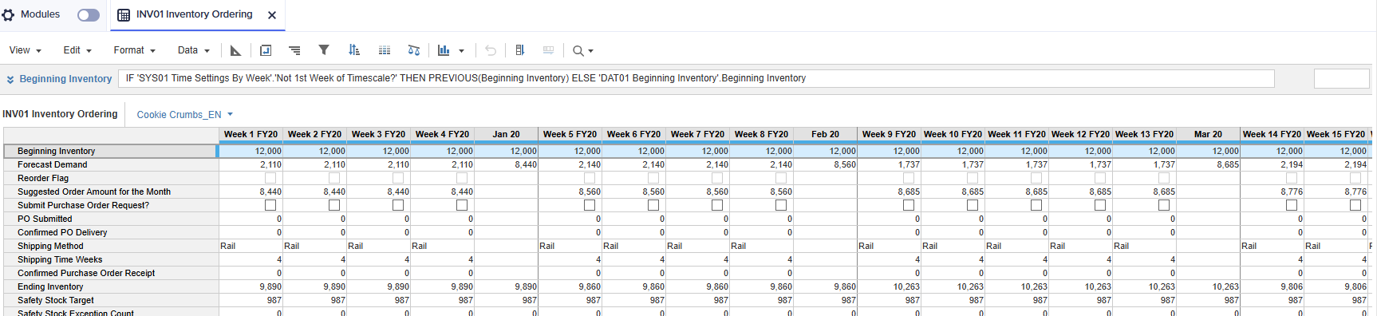This screenshot has width=1377, height=316.
Task: Click the show/hide grid rows icon
Action: (385, 50)
